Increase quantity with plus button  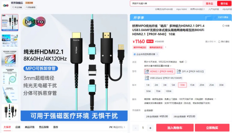point(150,128)
